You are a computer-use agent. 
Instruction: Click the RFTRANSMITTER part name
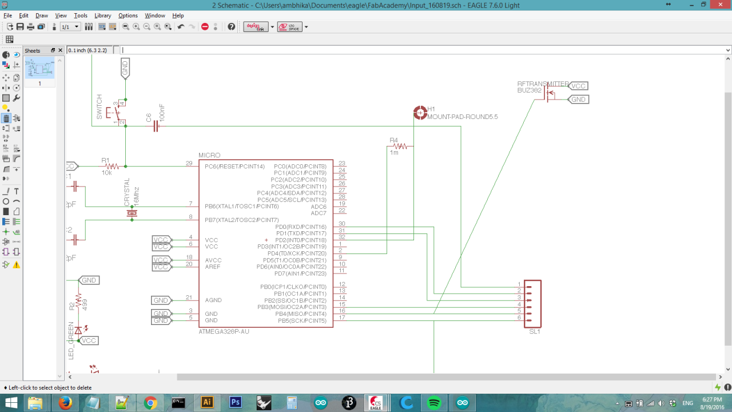click(x=543, y=84)
